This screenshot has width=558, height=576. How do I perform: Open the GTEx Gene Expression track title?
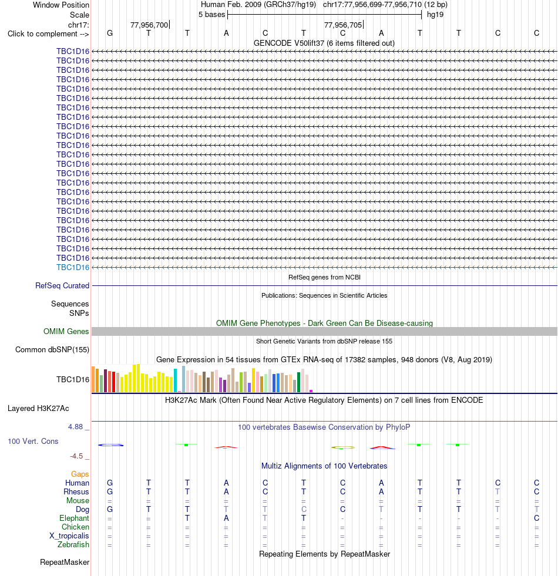point(324,359)
